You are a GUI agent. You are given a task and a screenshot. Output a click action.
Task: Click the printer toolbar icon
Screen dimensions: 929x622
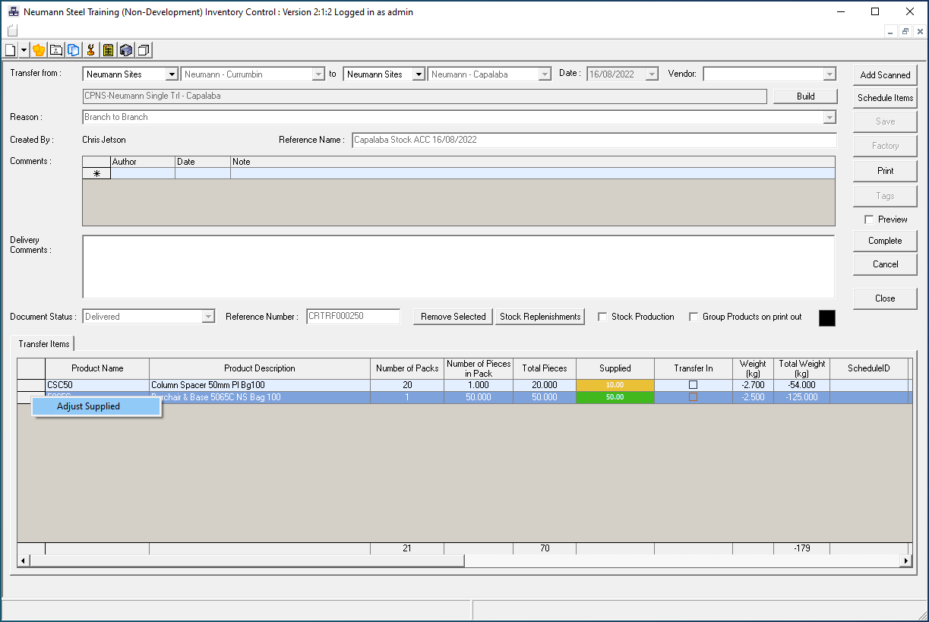125,50
